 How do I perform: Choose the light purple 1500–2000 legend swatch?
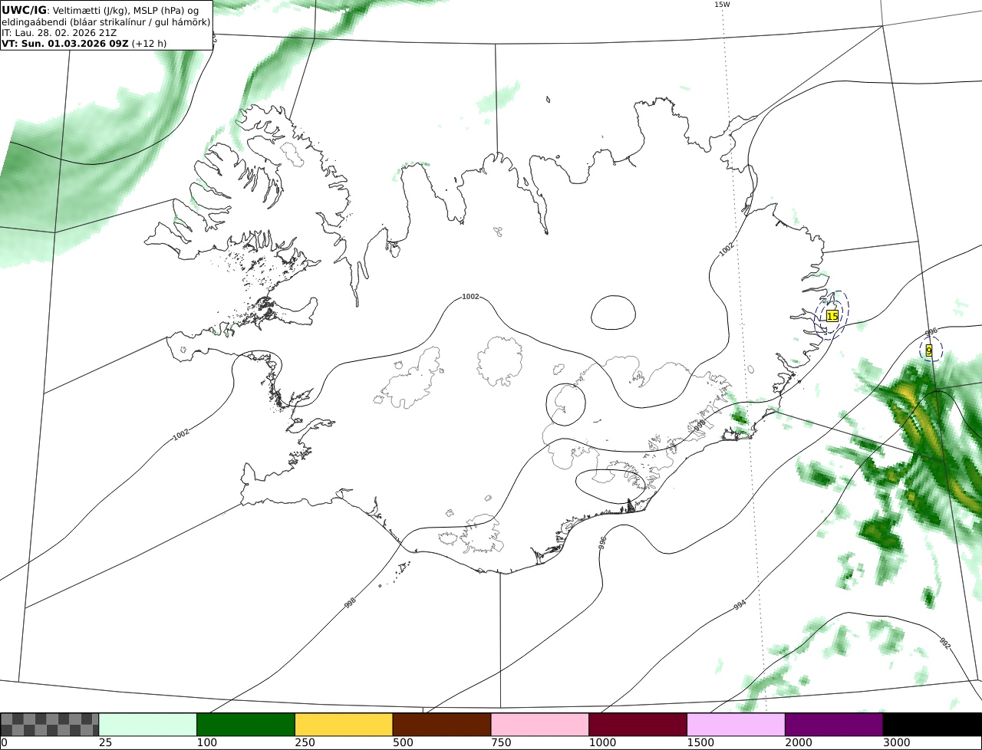pyautogui.click(x=736, y=725)
